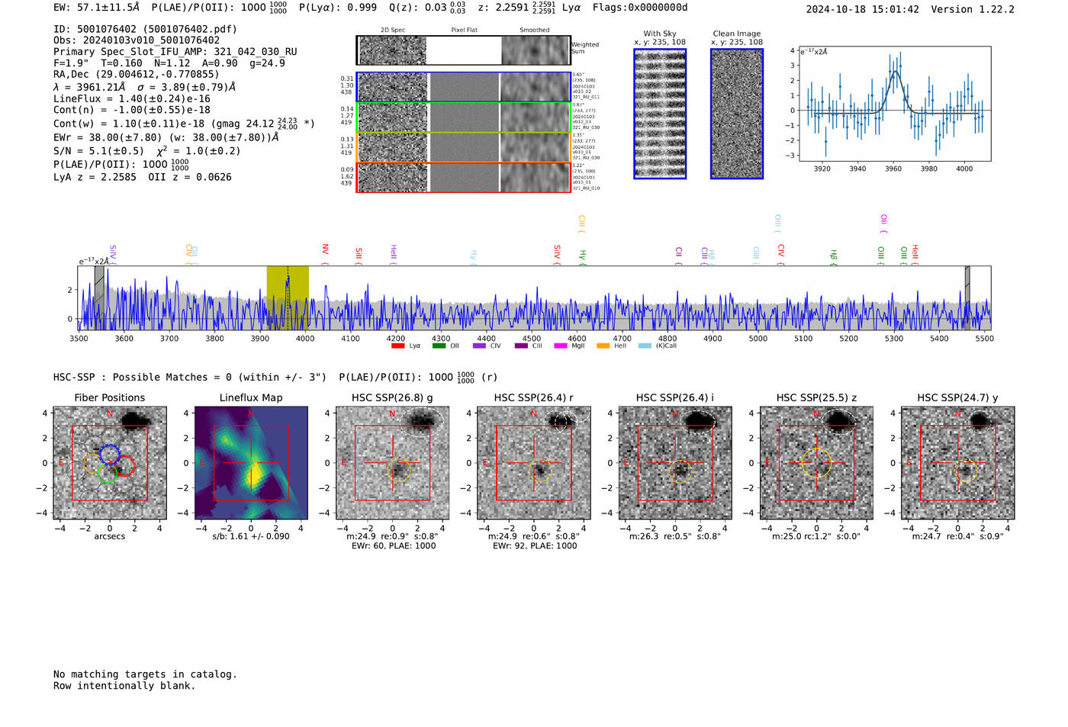Click the 'EWr: 92, PLAE: 1000' caption
This screenshot has height=727, width=1068.
(535, 546)
